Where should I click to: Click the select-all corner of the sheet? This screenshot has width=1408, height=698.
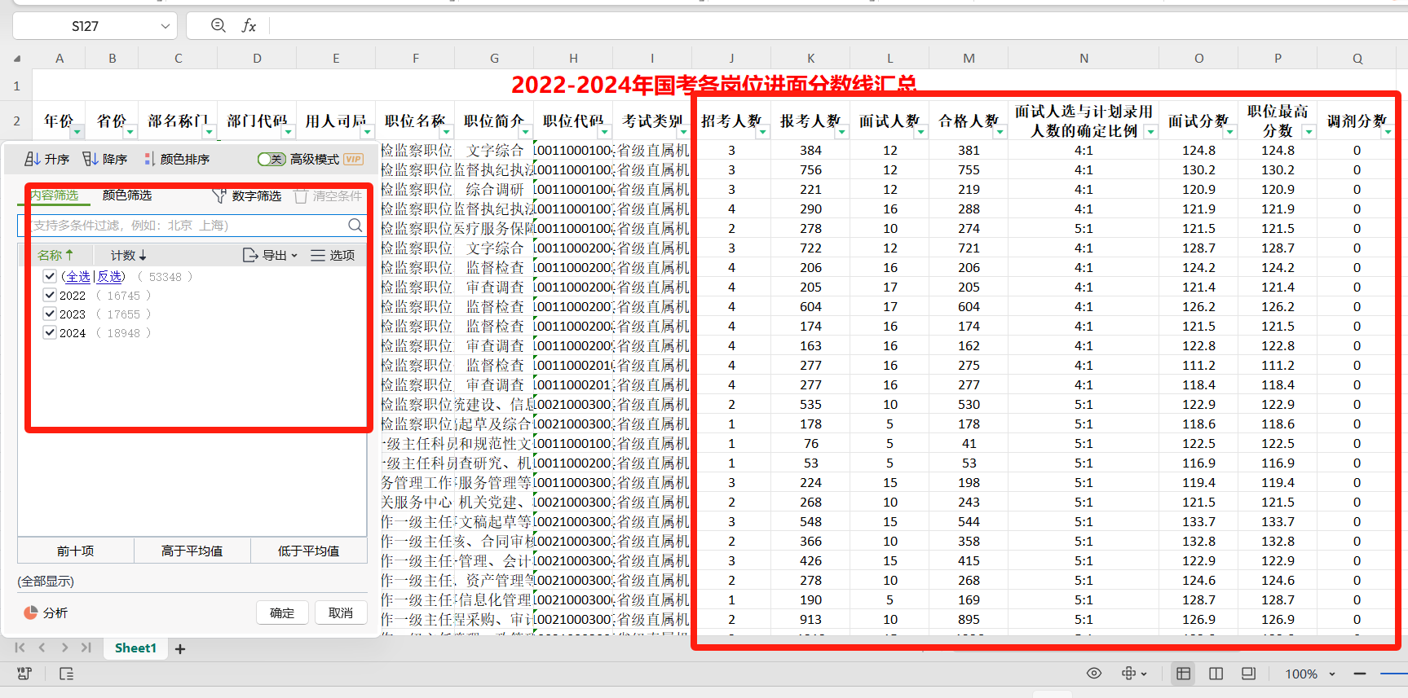click(16, 59)
